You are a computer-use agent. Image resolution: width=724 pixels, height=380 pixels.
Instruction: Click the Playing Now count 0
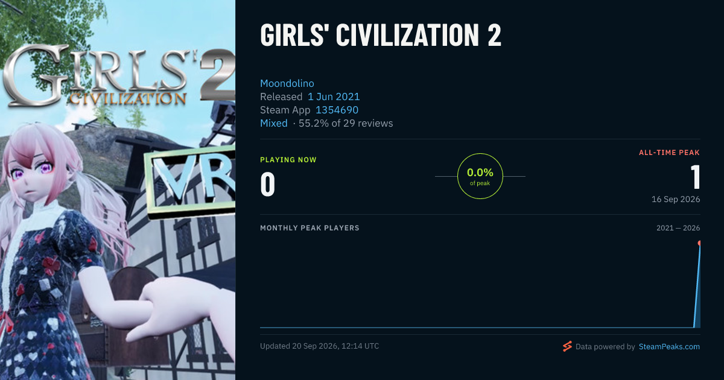coord(267,185)
